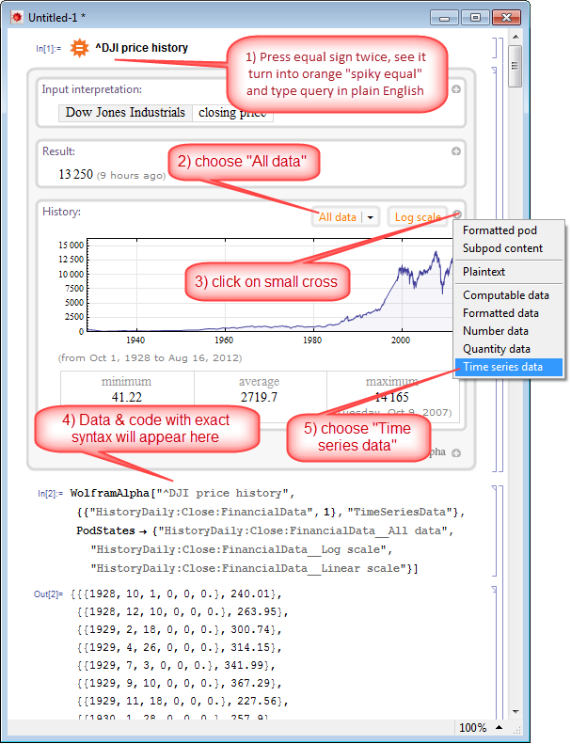Click the plus icon in the Result pod

click(x=456, y=150)
